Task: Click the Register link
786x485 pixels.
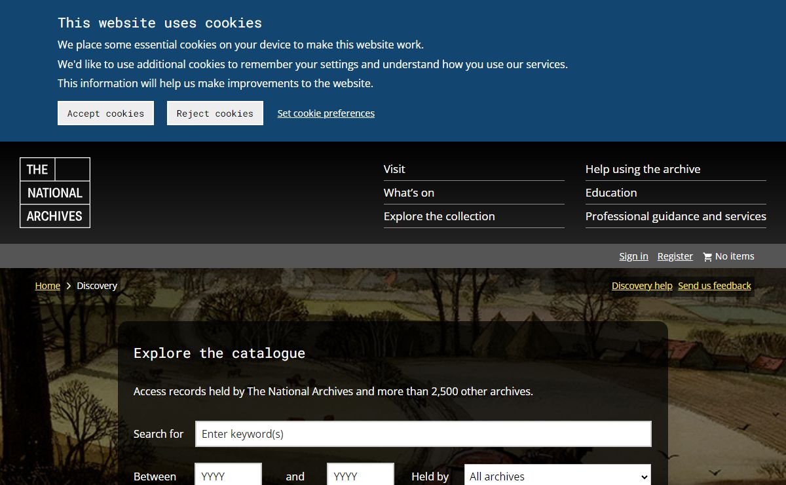Action: click(x=675, y=256)
